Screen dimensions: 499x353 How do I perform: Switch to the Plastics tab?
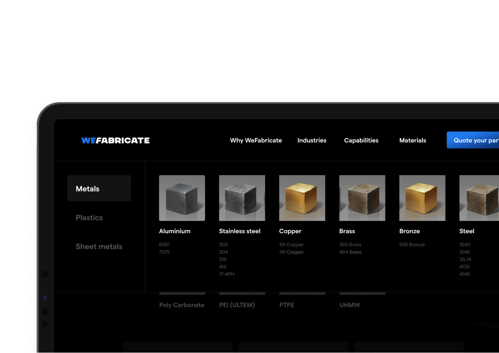pyautogui.click(x=89, y=218)
